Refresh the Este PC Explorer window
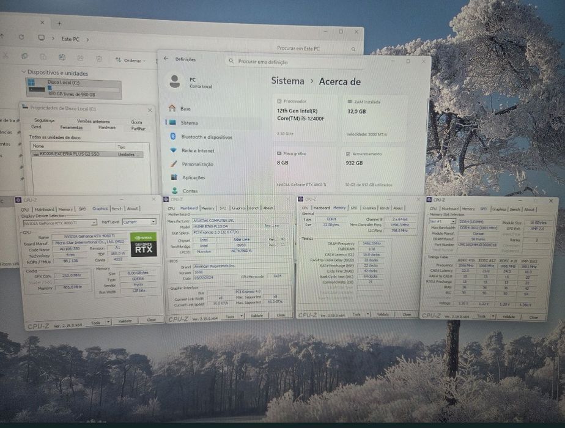 (21, 37)
